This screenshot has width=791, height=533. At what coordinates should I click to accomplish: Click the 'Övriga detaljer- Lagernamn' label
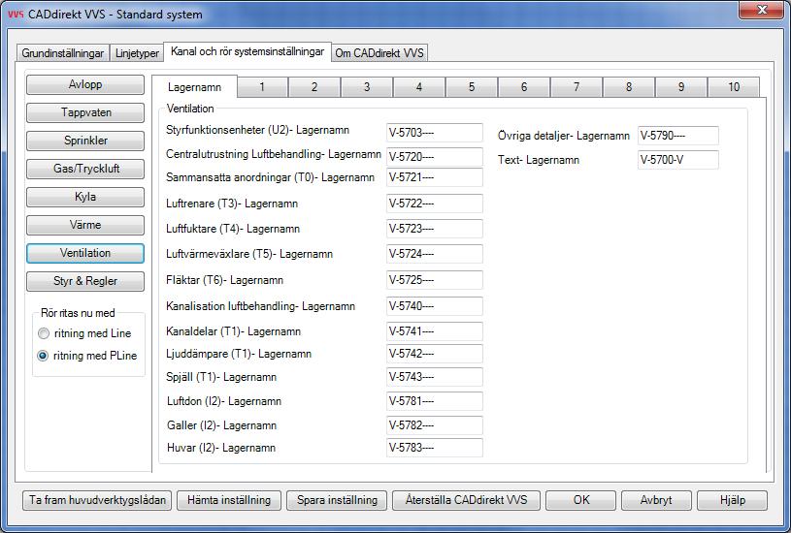click(x=564, y=136)
